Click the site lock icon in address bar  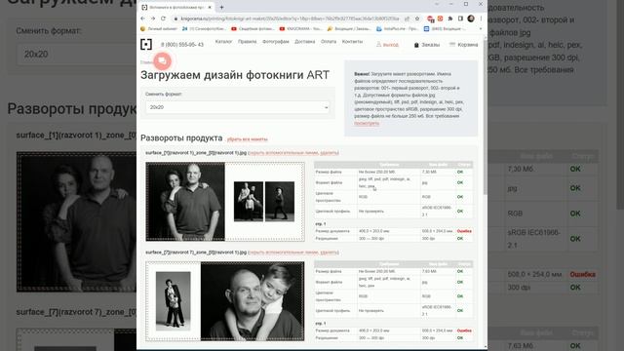(175, 19)
